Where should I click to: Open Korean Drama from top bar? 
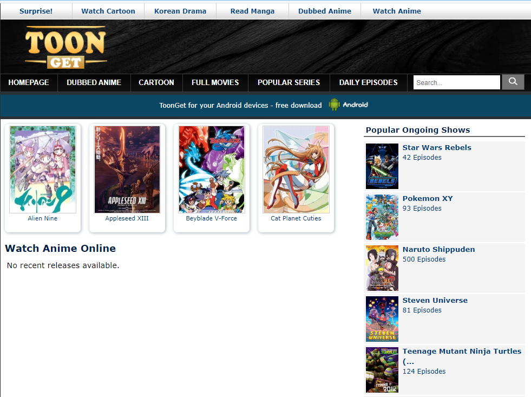pos(180,11)
